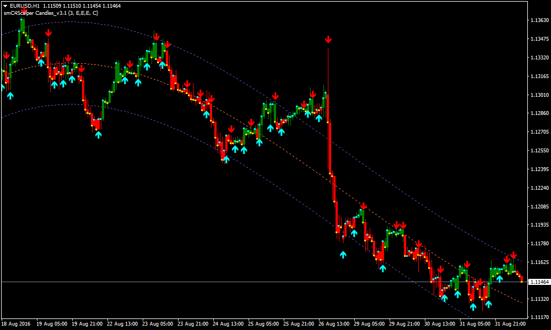
Task: Open the chart menu triangle beside EURUSD,H1
Action: point(5,5)
